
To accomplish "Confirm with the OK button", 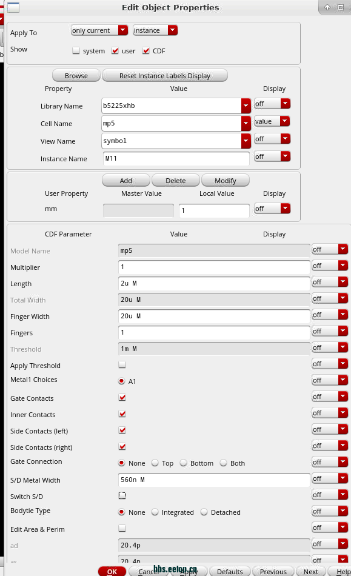I will (112, 571).
